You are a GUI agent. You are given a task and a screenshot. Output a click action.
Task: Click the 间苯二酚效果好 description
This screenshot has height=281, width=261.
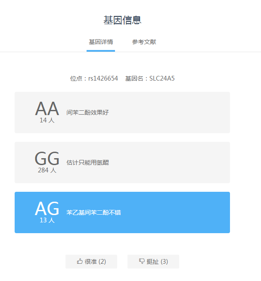[x=87, y=112]
